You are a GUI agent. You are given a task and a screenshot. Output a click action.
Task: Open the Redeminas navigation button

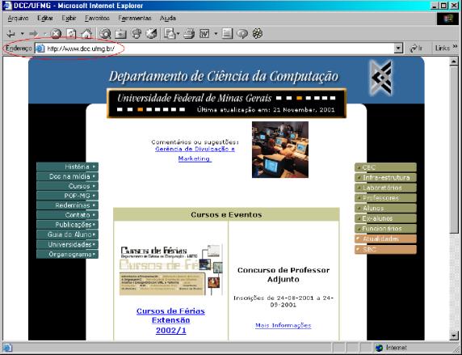67,205
